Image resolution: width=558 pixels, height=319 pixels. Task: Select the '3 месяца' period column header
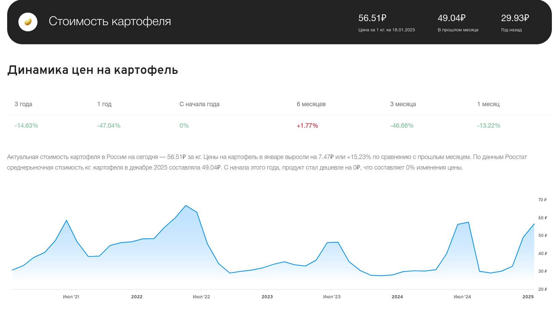[x=403, y=104]
